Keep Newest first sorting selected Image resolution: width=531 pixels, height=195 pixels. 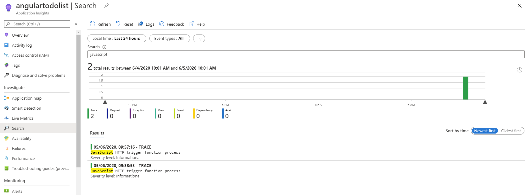[x=484, y=131]
